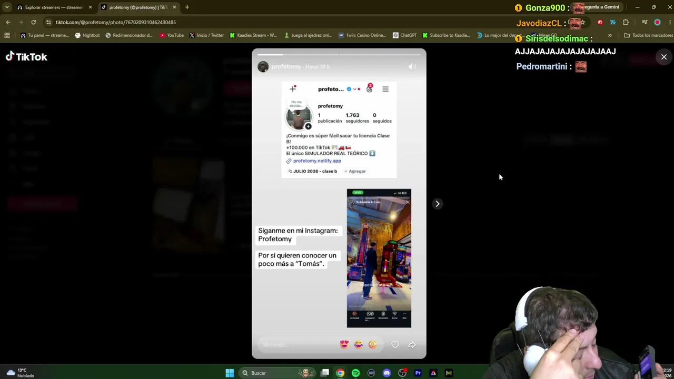Viewport: 674px width, 379px height.
Task: Open the 1win Casino Online bookmark
Action: (362, 35)
